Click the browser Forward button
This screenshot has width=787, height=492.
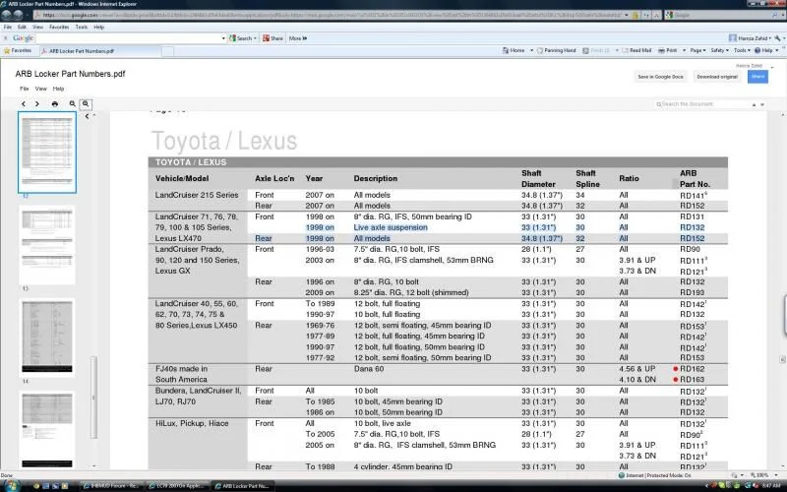coord(19,15)
